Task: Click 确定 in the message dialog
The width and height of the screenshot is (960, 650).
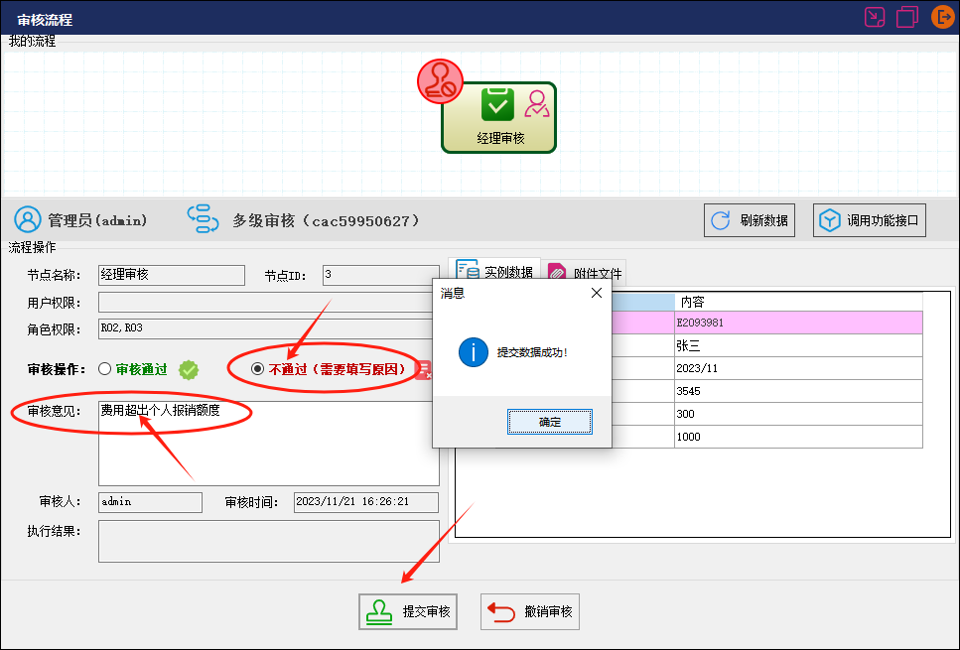Action: pyautogui.click(x=550, y=422)
